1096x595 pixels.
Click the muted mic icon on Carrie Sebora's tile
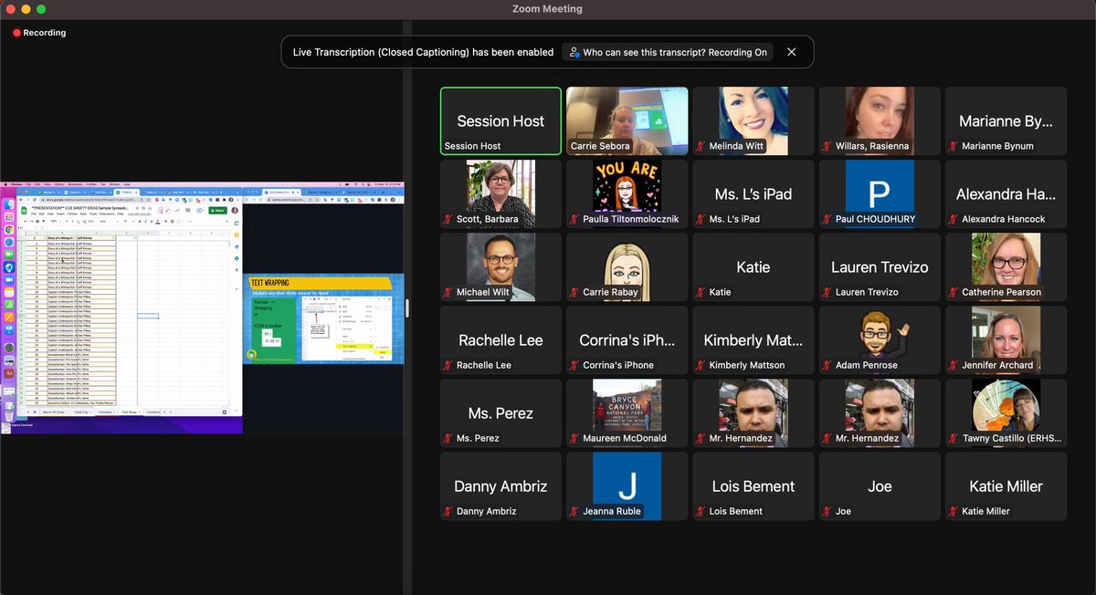pos(569,147)
